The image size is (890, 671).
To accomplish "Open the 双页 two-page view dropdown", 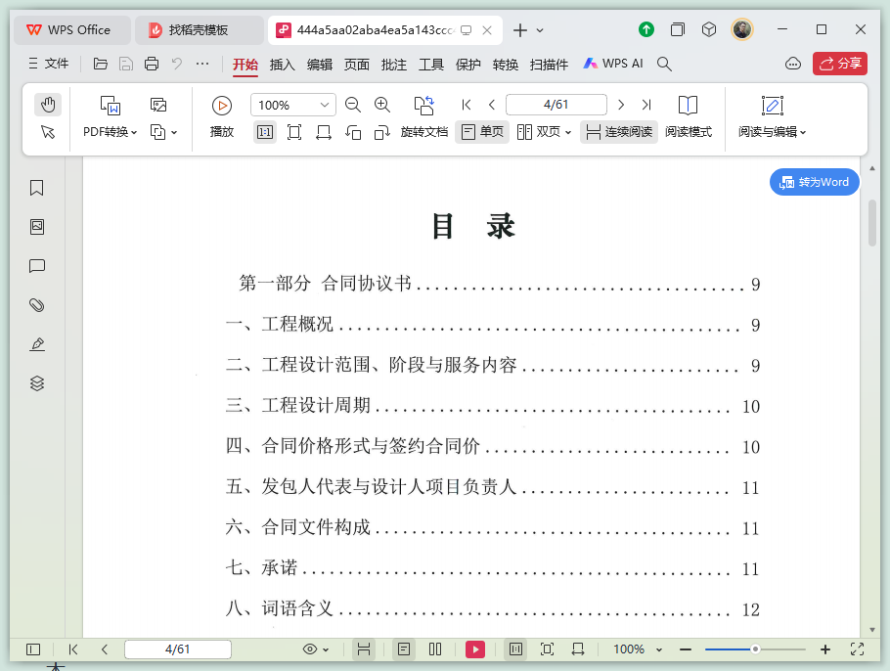I will coord(545,132).
